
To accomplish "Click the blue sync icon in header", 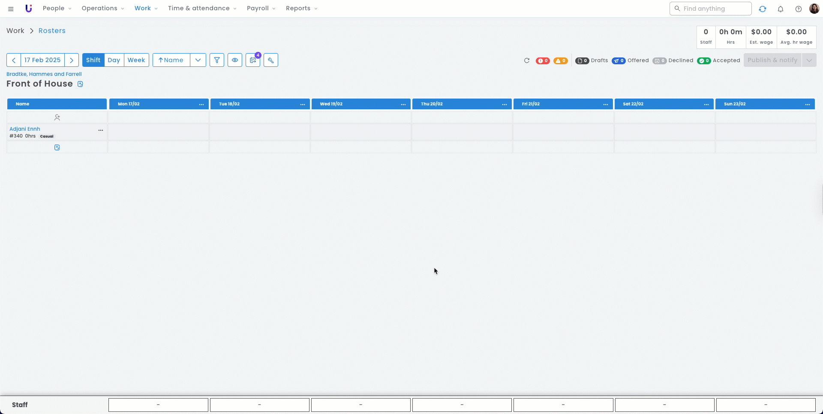I will point(763,9).
